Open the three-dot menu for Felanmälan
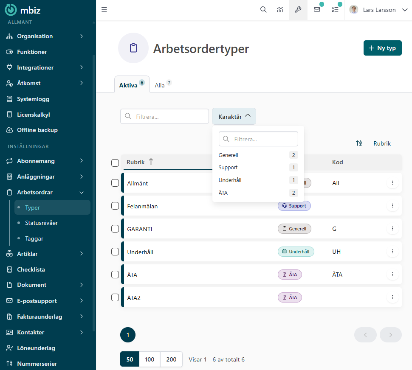Image resolution: width=412 pixels, height=370 pixels. [392, 206]
